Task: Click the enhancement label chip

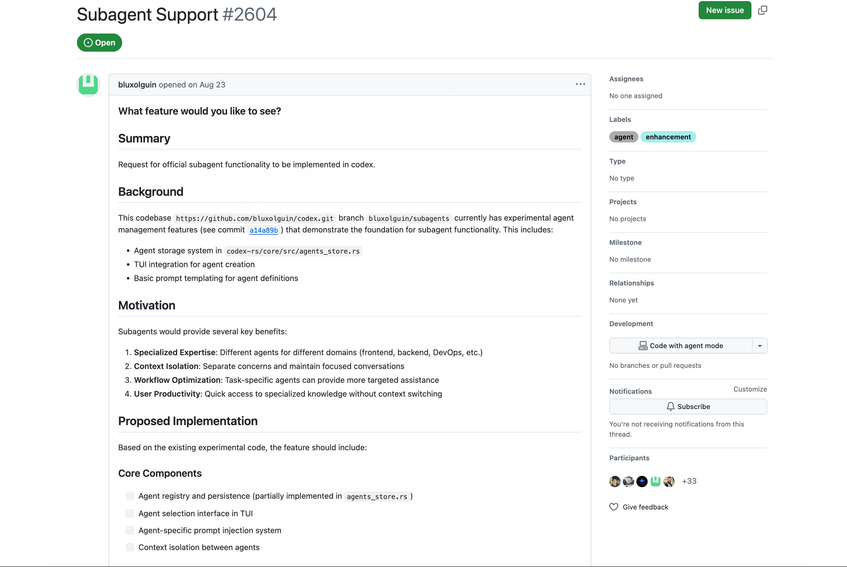Action: [668, 137]
